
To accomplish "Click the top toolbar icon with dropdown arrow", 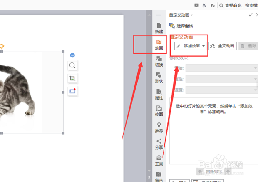I will coord(213,5).
